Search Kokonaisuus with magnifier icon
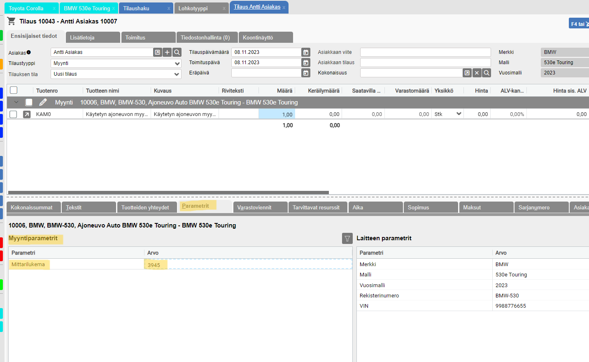589x362 pixels. coord(487,73)
